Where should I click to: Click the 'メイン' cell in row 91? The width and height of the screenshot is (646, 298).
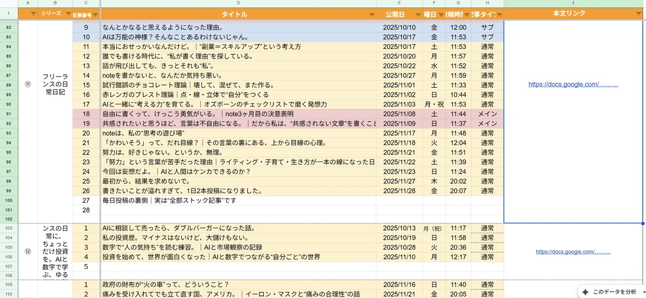[487, 114]
